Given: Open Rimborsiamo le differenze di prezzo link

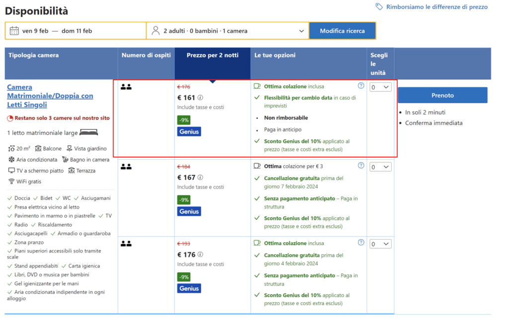Looking at the screenshot, I should pos(437,7).
